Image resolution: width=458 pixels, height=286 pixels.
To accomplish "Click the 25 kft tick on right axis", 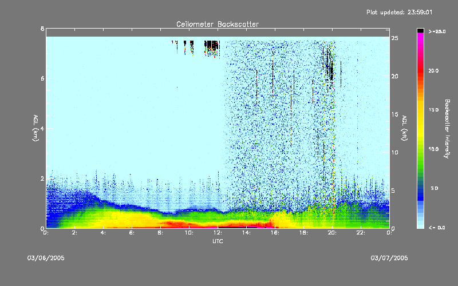I will (395, 38).
